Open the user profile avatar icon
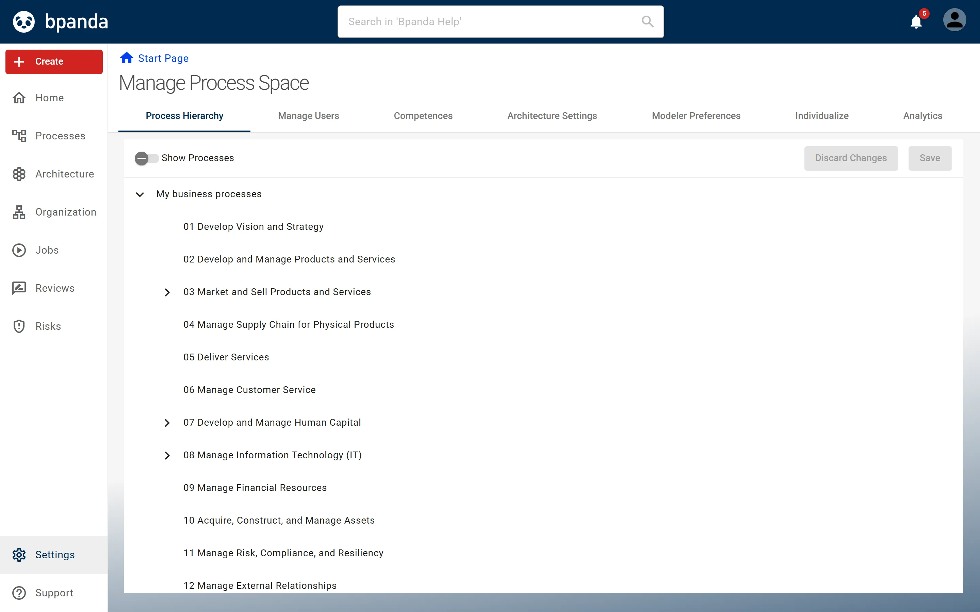Image resolution: width=980 pixels, height=612 pixels. click(954, 20)
